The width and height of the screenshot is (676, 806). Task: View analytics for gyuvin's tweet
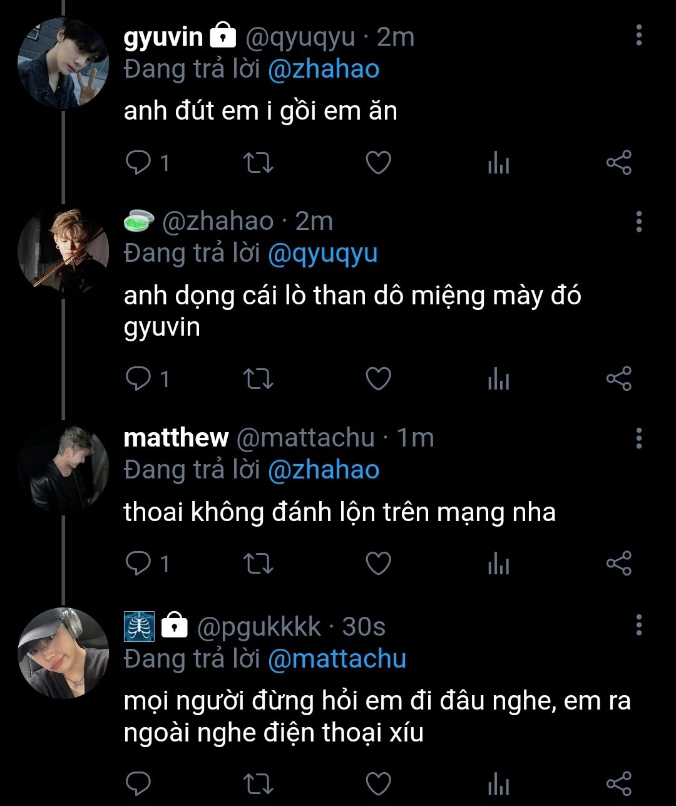pyautogui.click(x=498, y=163)
